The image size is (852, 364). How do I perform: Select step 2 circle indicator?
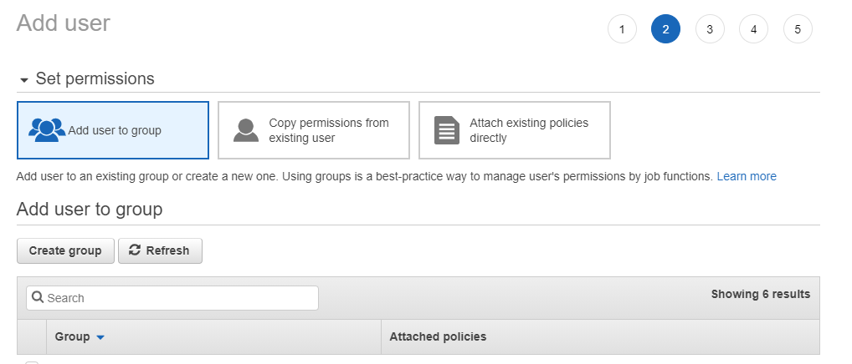click(x=665, y=29)
